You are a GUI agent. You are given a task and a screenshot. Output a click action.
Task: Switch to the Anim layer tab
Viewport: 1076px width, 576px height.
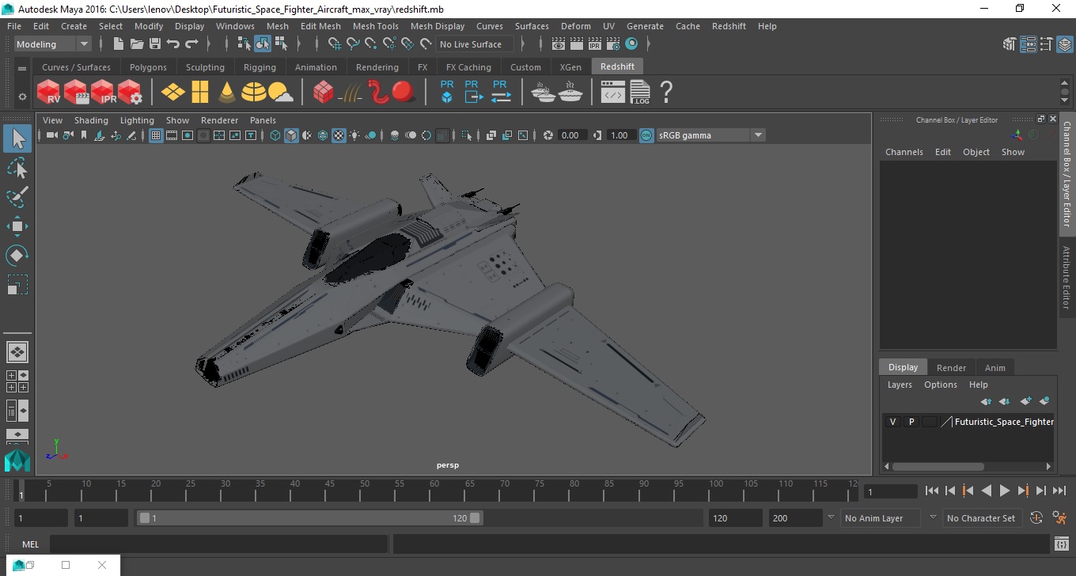pos(995,368)
